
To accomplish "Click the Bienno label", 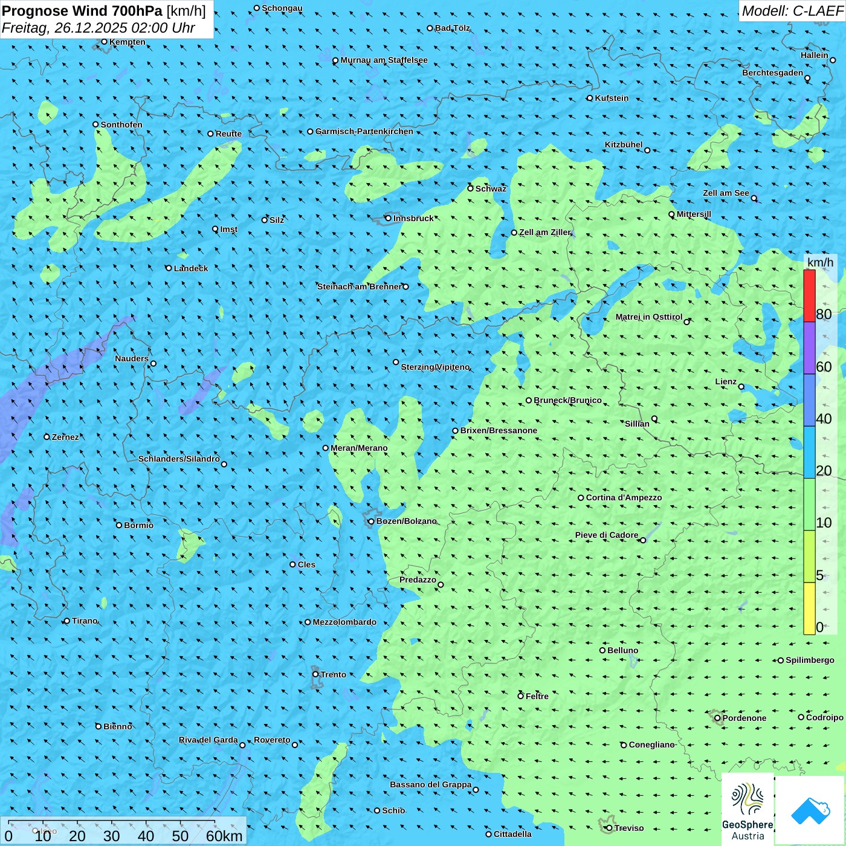I will click(118, 726).
